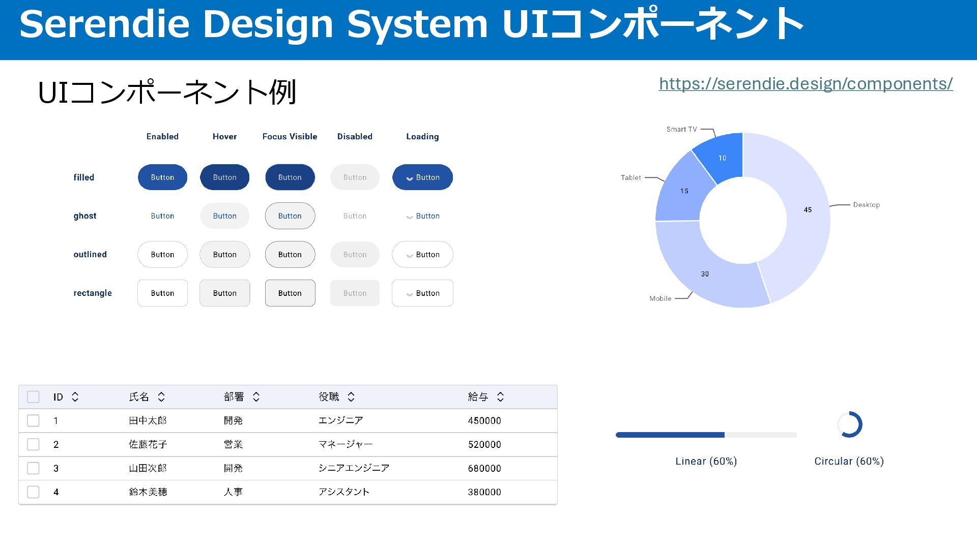Sort table by 氏名 column arrows
Viewport: 977px width, 549px height.
tap(161, 397)
